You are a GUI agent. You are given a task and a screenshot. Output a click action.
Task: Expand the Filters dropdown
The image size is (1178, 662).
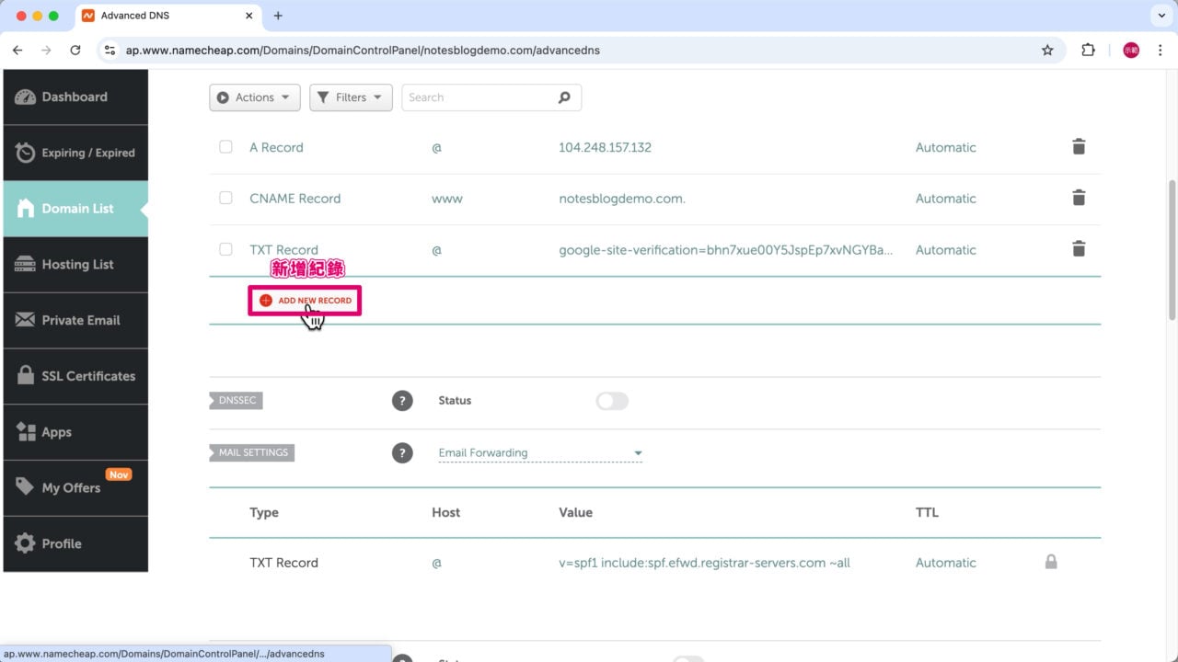tap(351, 97)
